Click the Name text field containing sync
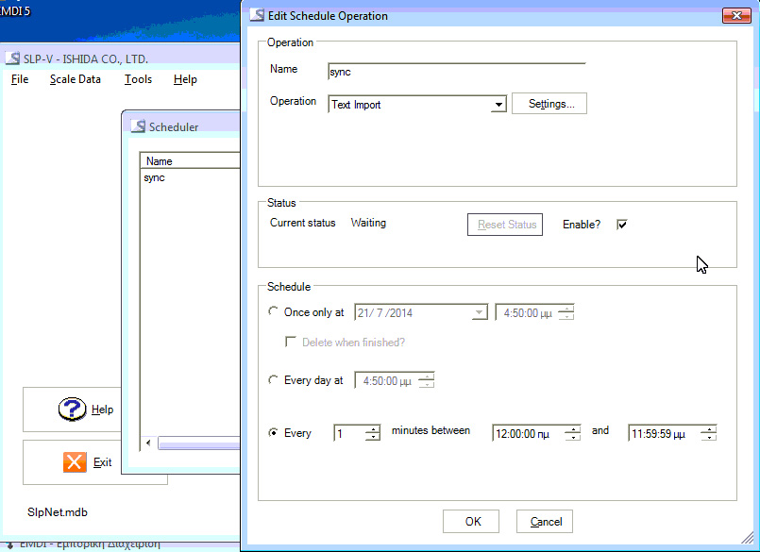 point(456,71)
